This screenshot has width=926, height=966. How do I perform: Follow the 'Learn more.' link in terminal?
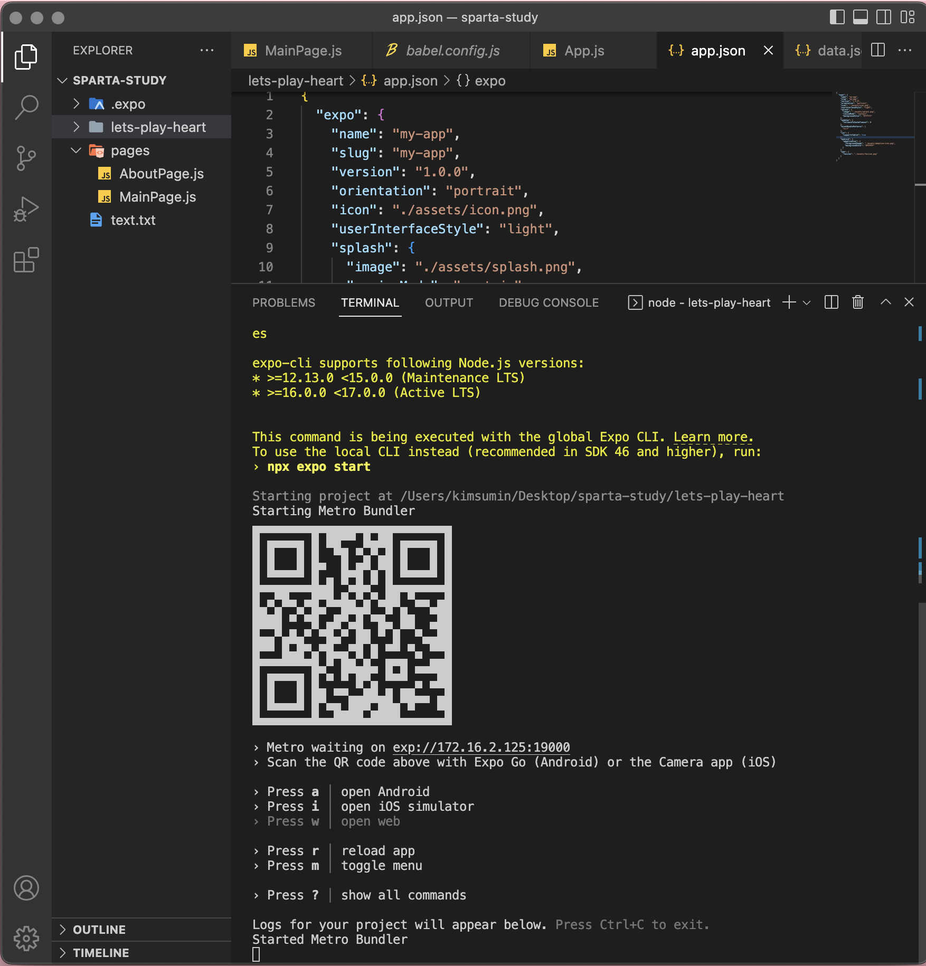(713, 437)
